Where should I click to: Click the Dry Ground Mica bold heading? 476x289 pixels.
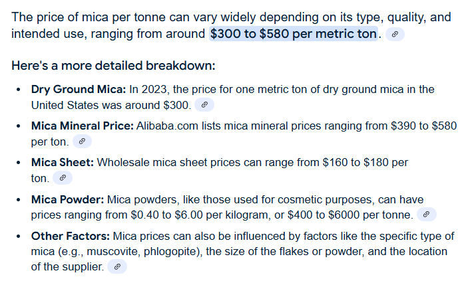pyautogui.click(x=79, y=90)
